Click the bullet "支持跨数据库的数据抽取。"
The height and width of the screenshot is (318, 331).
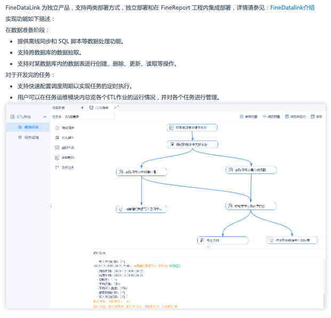click(50, 53)
